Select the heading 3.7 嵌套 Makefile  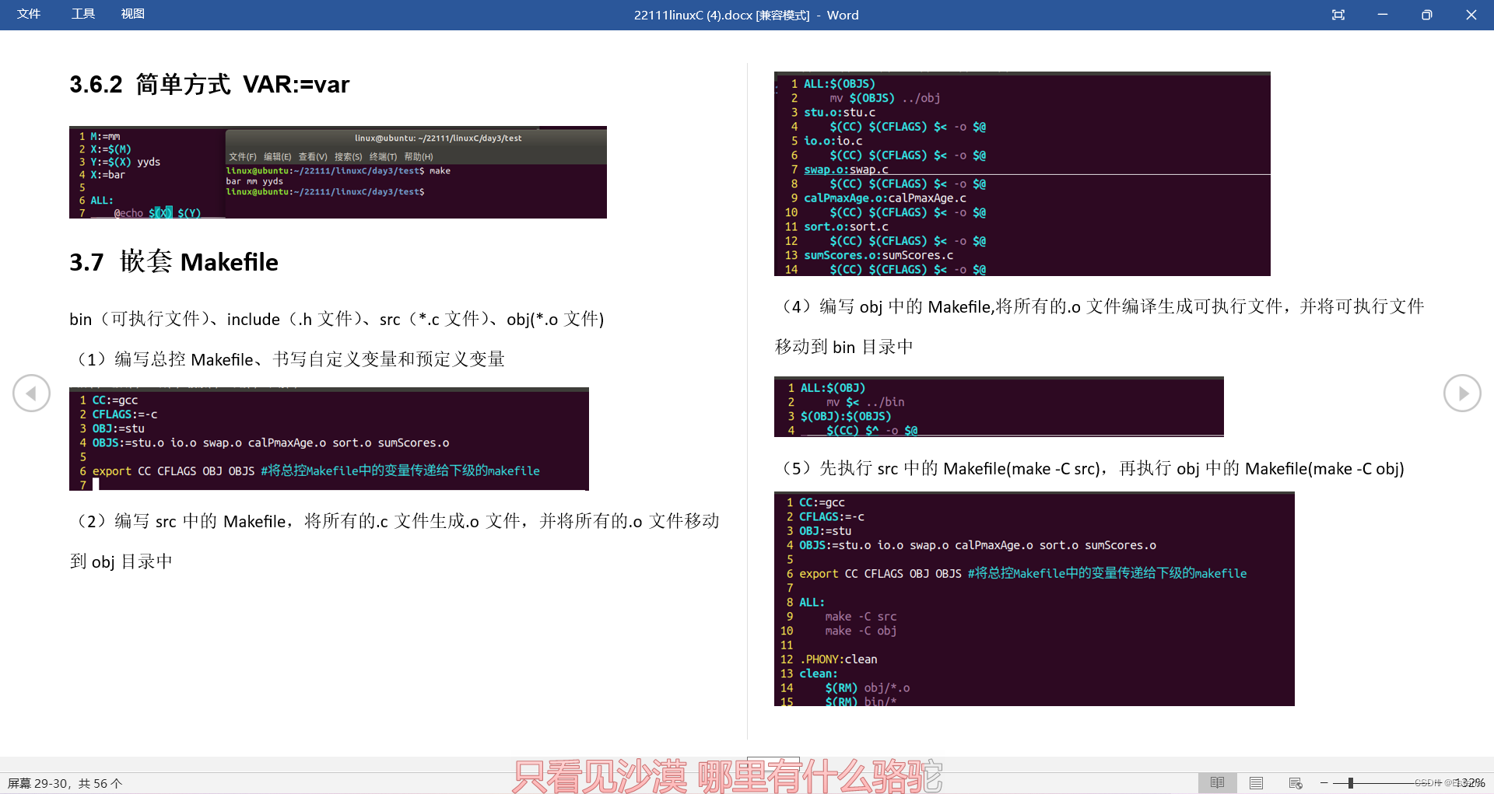173,262
